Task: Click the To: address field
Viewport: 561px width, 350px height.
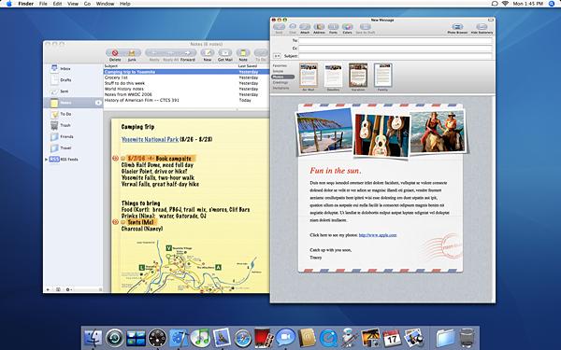Action: pos(395,41)
